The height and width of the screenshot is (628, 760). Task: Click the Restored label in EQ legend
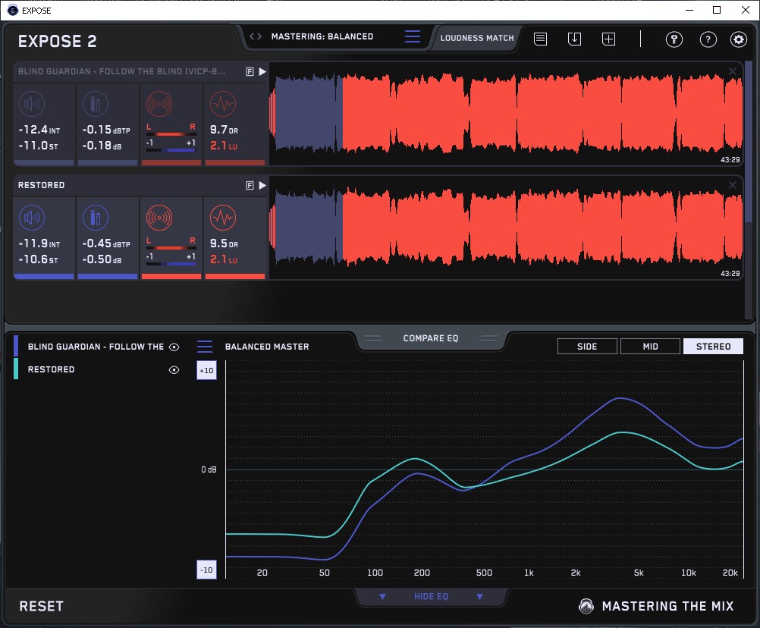tap(51, 369)
